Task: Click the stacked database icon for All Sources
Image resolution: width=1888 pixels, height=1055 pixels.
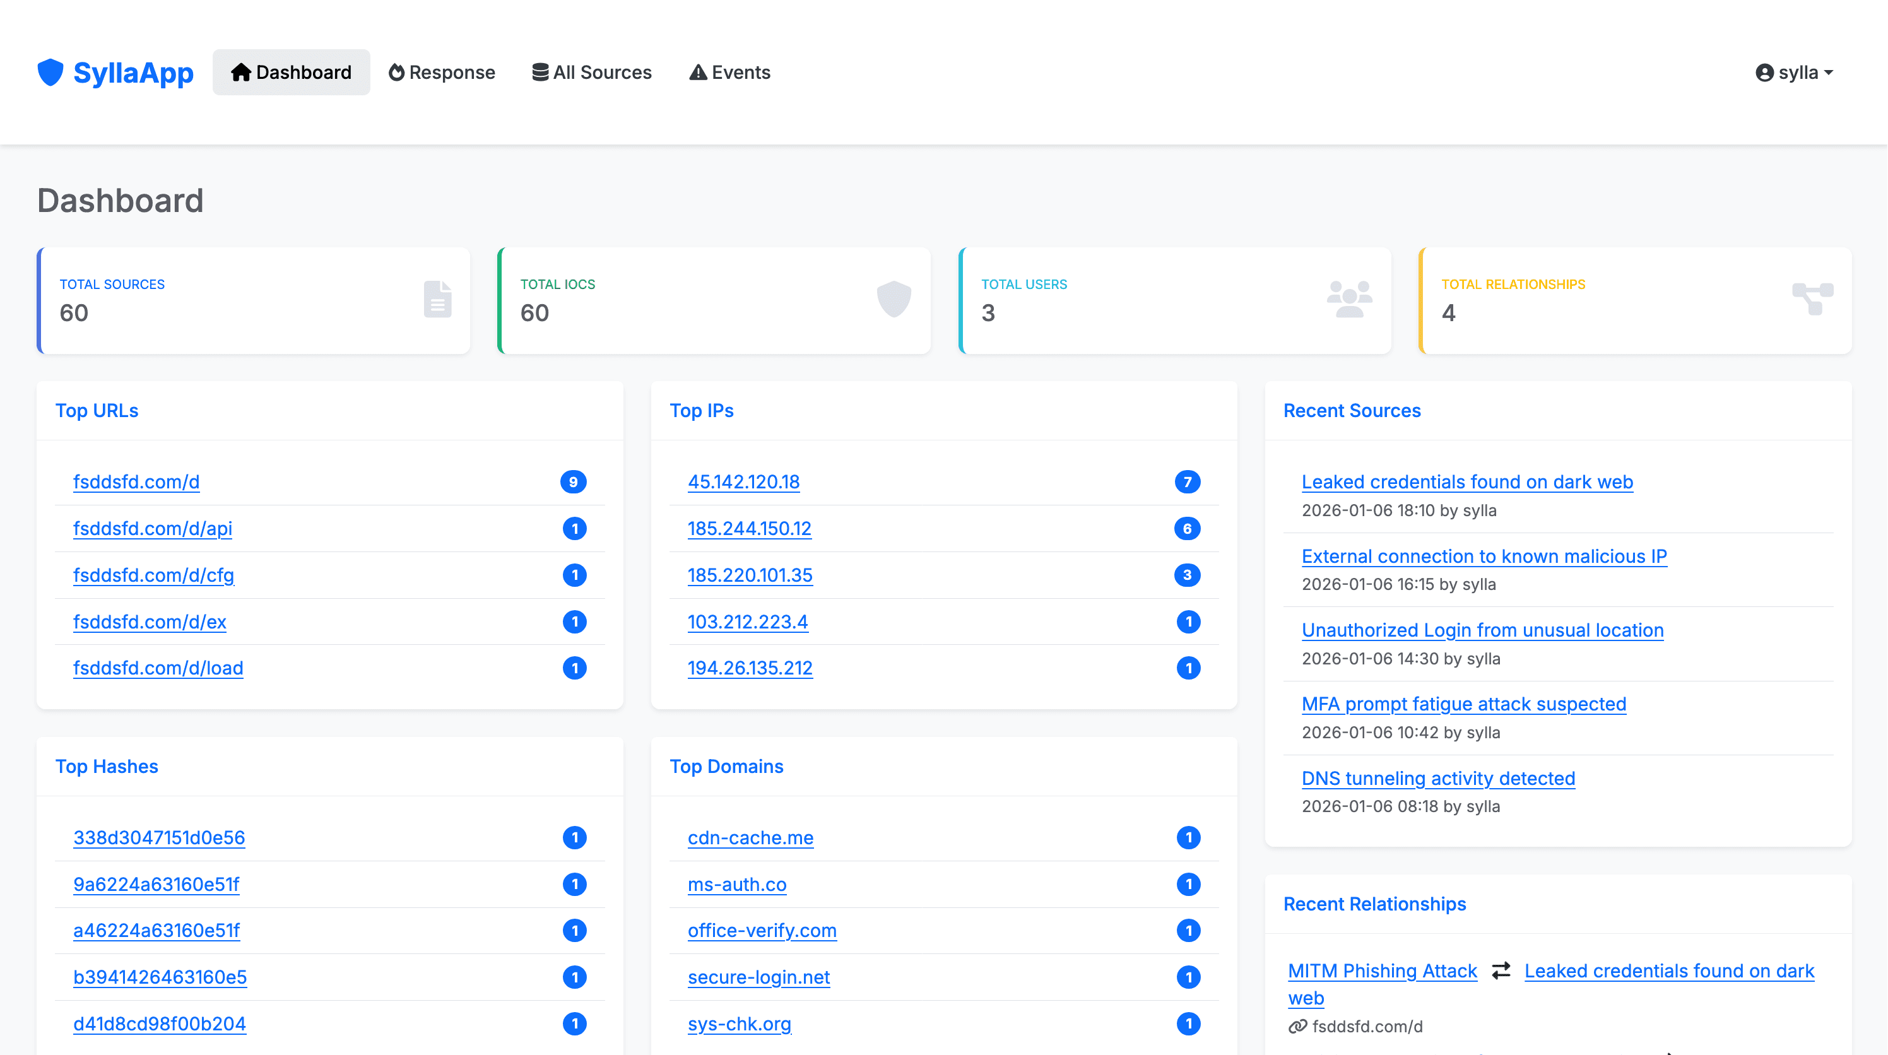Action: (x=540, y=72)
